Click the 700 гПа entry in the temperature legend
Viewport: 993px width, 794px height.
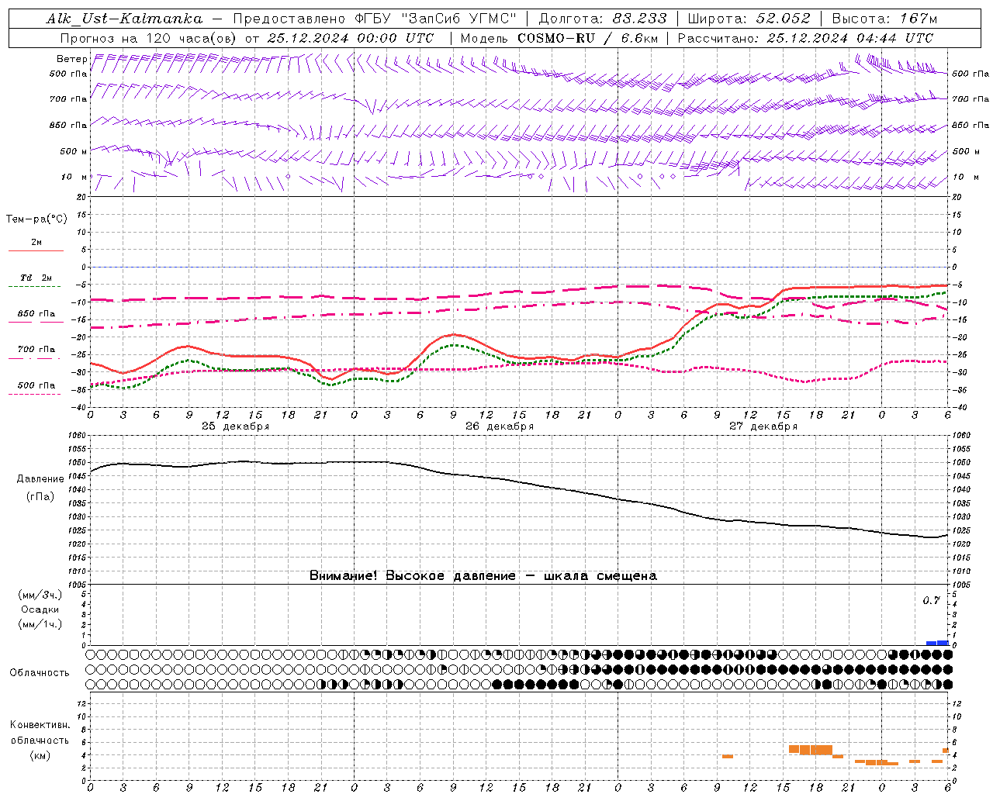tap(36, 350)
